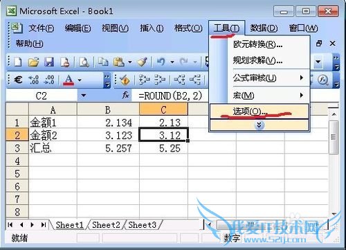Image resolution: width=346 pixels, height=250 pixels.
Task: Select column B header
Action: coord(108,109)
